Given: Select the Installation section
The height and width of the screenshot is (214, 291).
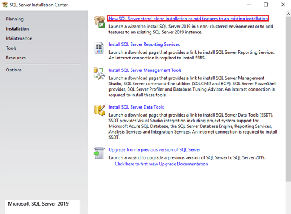Looking at the screenshot, I should click(18, 29).
